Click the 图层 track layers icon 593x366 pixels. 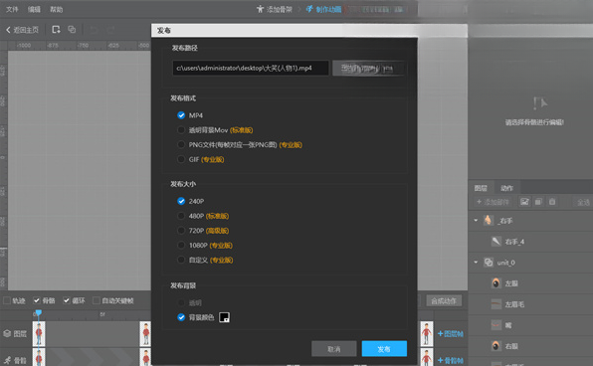point(7,333)
